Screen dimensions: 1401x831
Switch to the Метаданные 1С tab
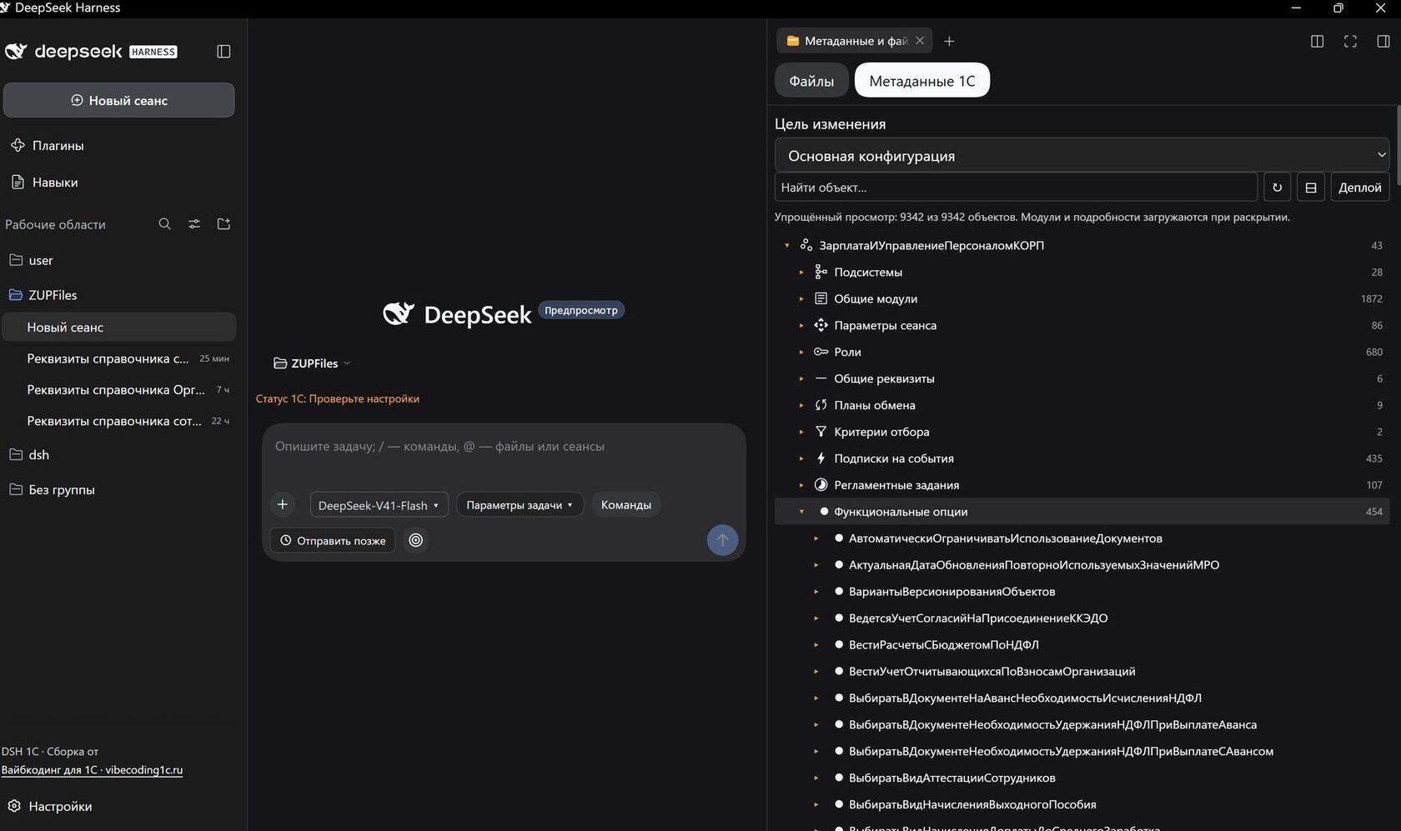pos(921,81)
